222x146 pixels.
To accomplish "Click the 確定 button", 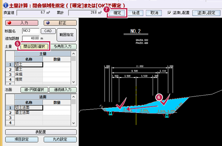I will tap(117, 13).
